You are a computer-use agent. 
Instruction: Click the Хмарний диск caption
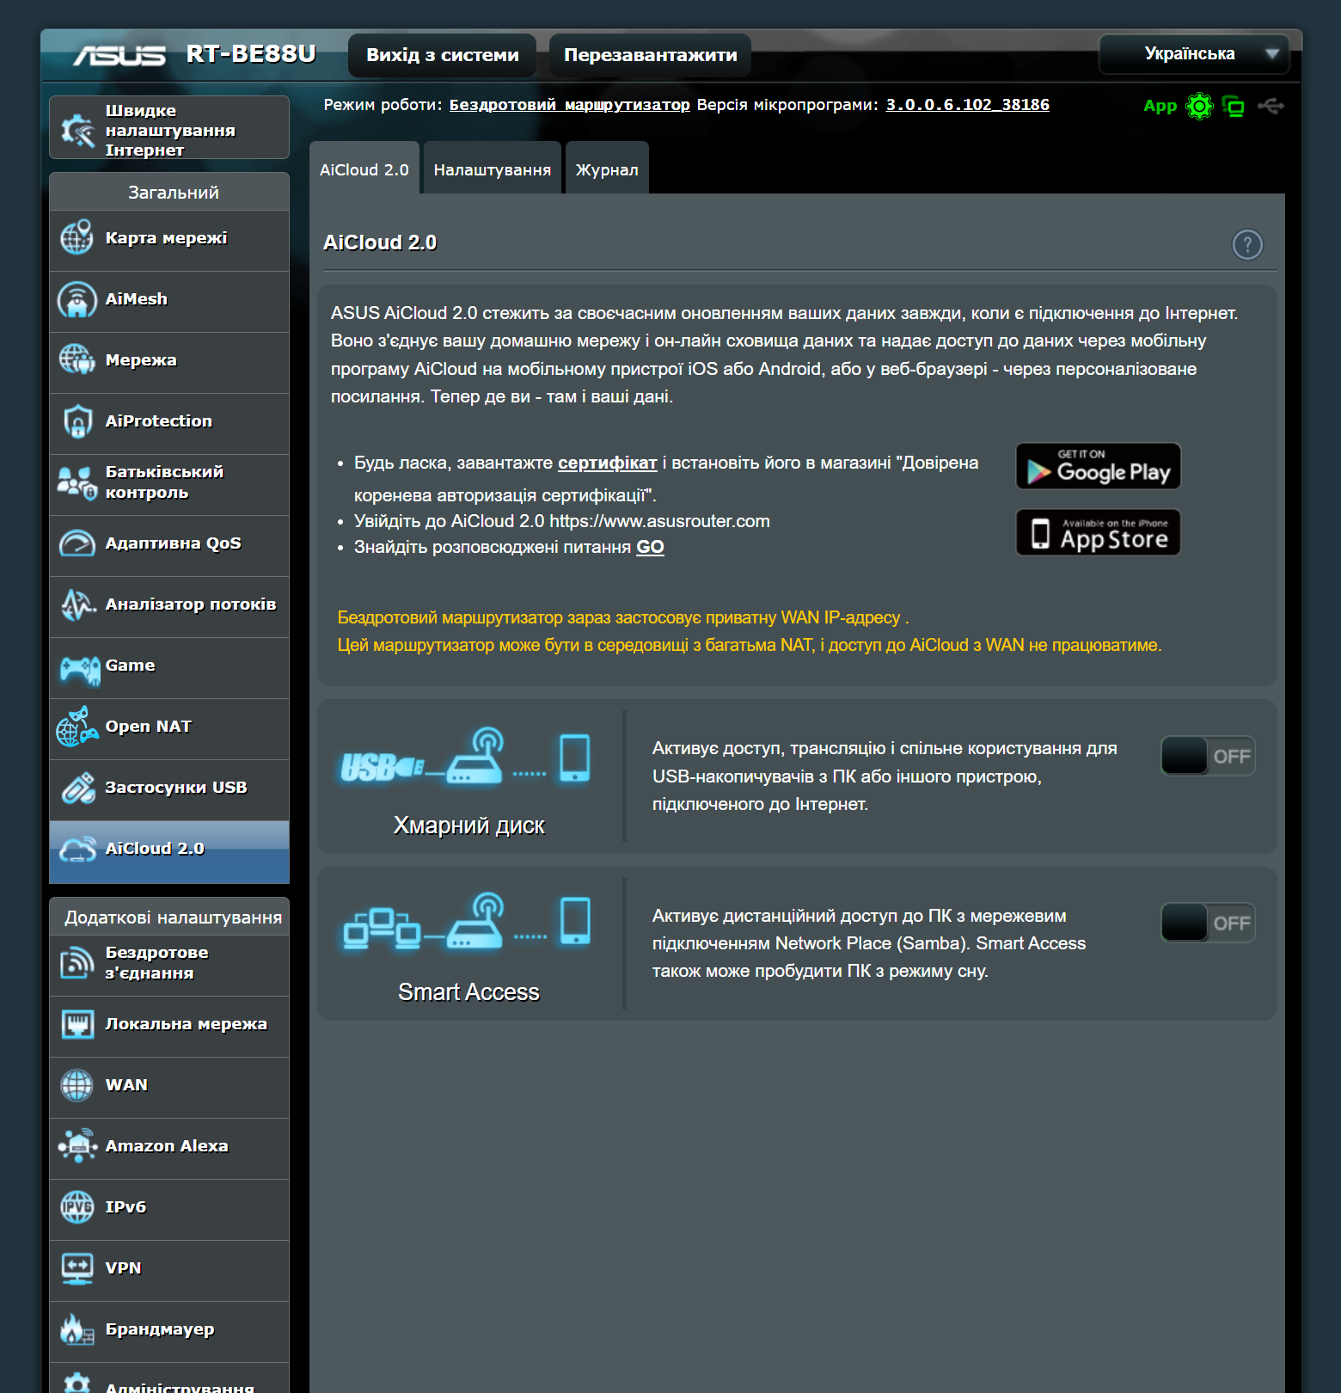coord(469,825)
